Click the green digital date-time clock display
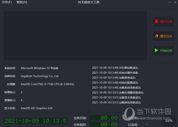The height and width of the screenshot is (127, 178). [35, 121]
